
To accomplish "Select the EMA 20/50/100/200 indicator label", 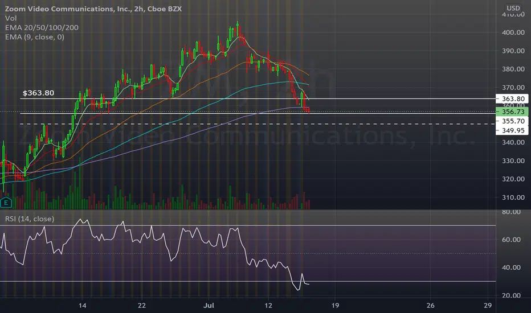I will click(42, 28).
